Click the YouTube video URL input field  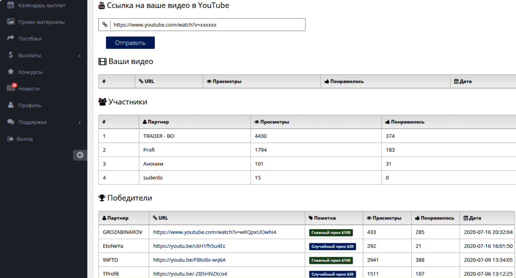click(x=208, y=25)
